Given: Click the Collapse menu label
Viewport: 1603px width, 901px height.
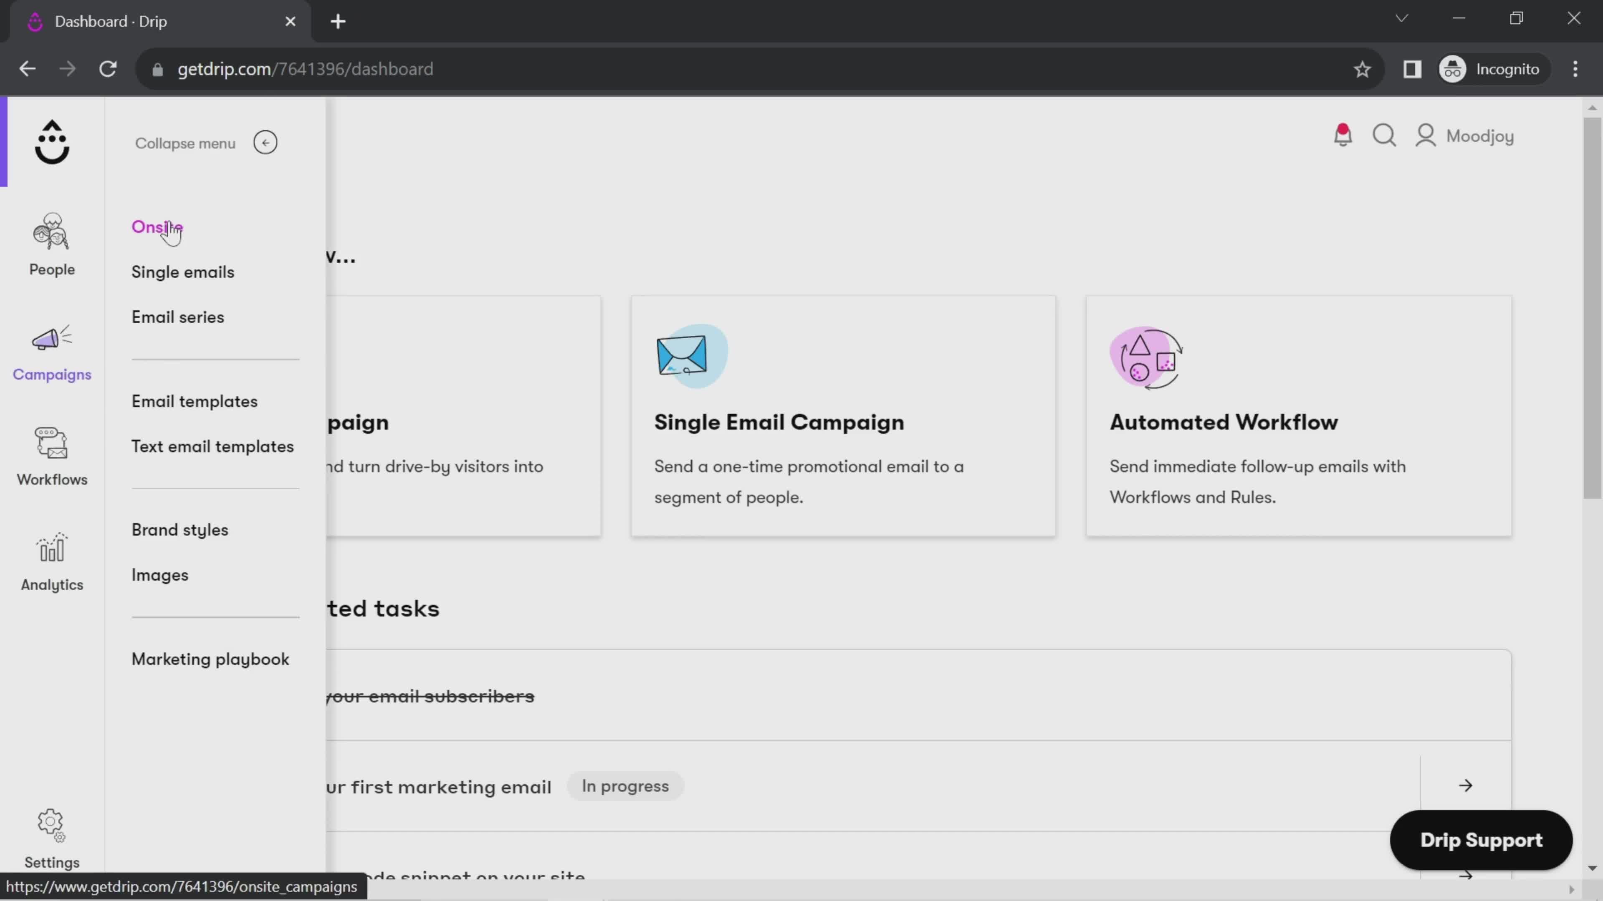Looking at the screenshot, I should [185, 143].
